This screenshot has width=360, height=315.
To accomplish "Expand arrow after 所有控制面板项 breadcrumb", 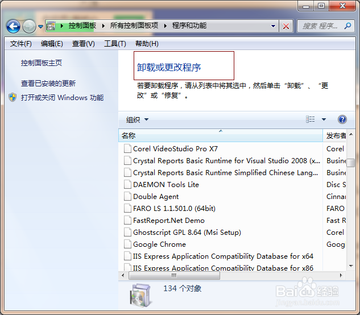I will pos(165,26).
